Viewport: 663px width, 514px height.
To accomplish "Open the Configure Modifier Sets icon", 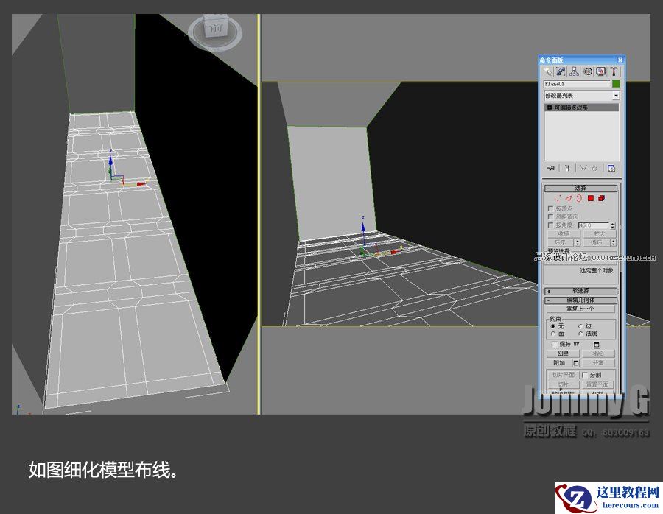I will point(613,166).
